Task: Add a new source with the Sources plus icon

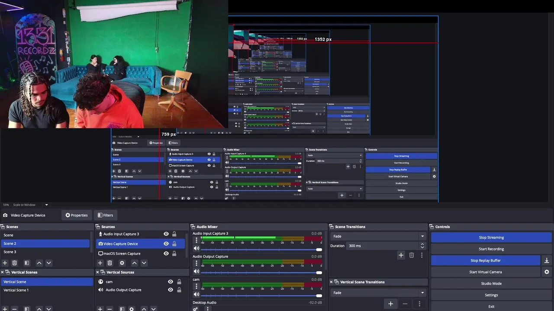Action: click(100, 263)
